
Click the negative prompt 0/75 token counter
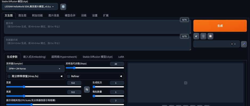184,36
